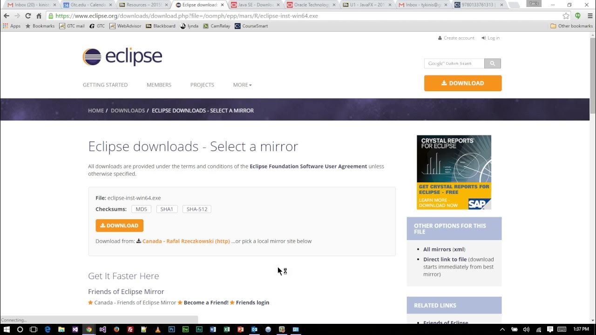Switch to the Java SE Downloads tab
The image size is (596, 335).
point(254,5)
